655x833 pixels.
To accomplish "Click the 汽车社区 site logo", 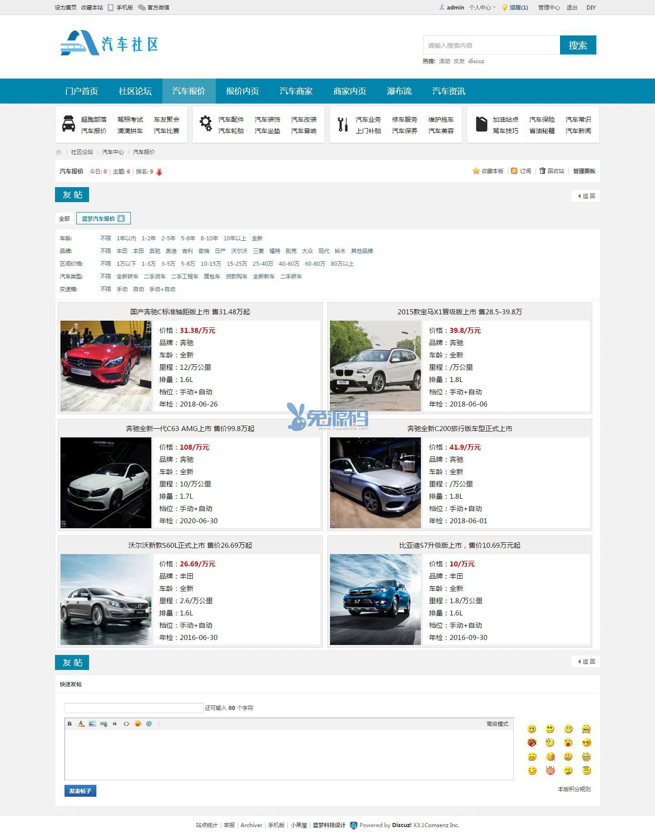I will [109, 43].
